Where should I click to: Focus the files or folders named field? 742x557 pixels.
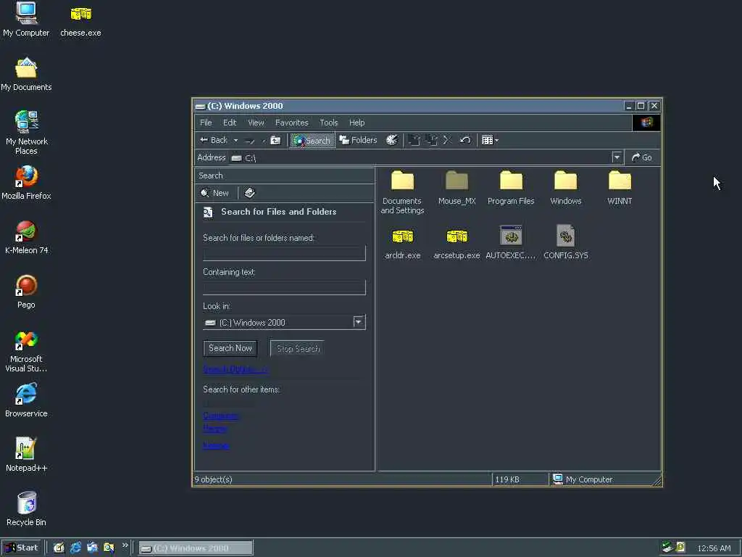pyautogui.click(x=284, y=253)
